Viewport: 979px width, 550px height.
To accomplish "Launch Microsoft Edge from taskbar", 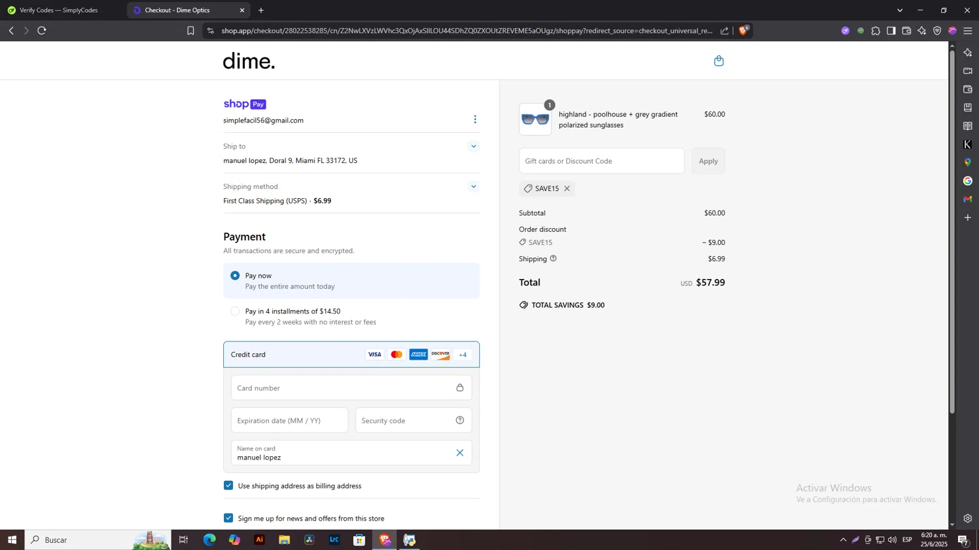I will [x=209, y=540].
